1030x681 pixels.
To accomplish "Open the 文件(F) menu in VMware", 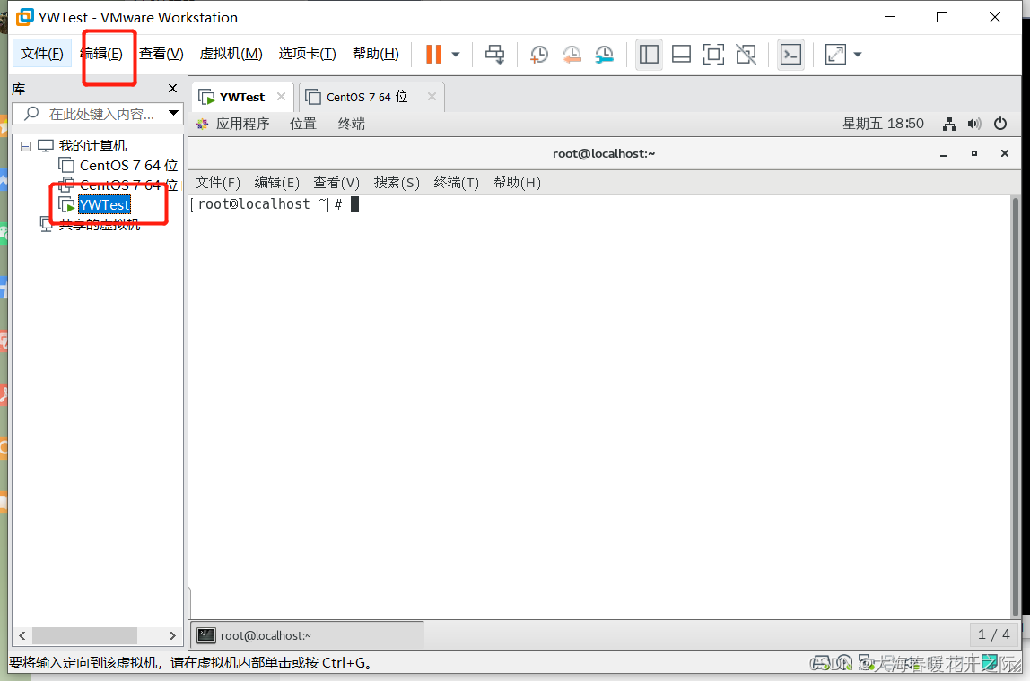I will click(41, 54).
